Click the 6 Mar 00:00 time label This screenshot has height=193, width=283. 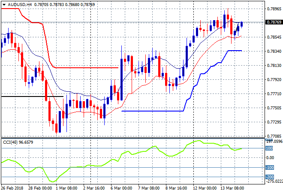click(121, 188)
